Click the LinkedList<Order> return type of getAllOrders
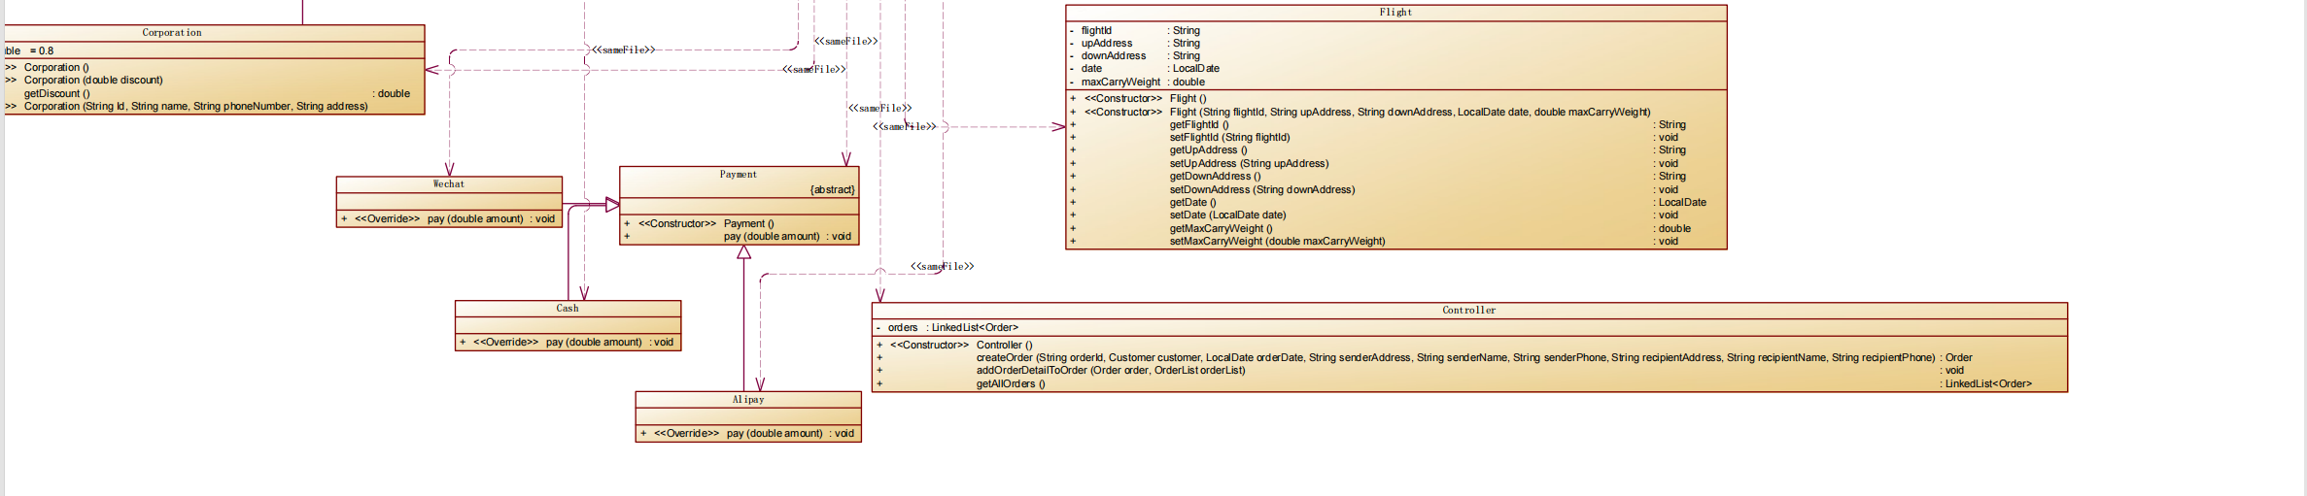The width and height of the screenshot is (2307, 496). coord(1988,384)
